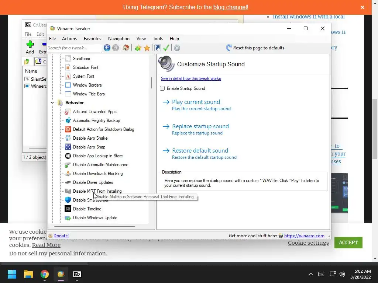Dismiss the orange Telegram banner
Screen dimensions: 378x283
[x=362, y=7]
